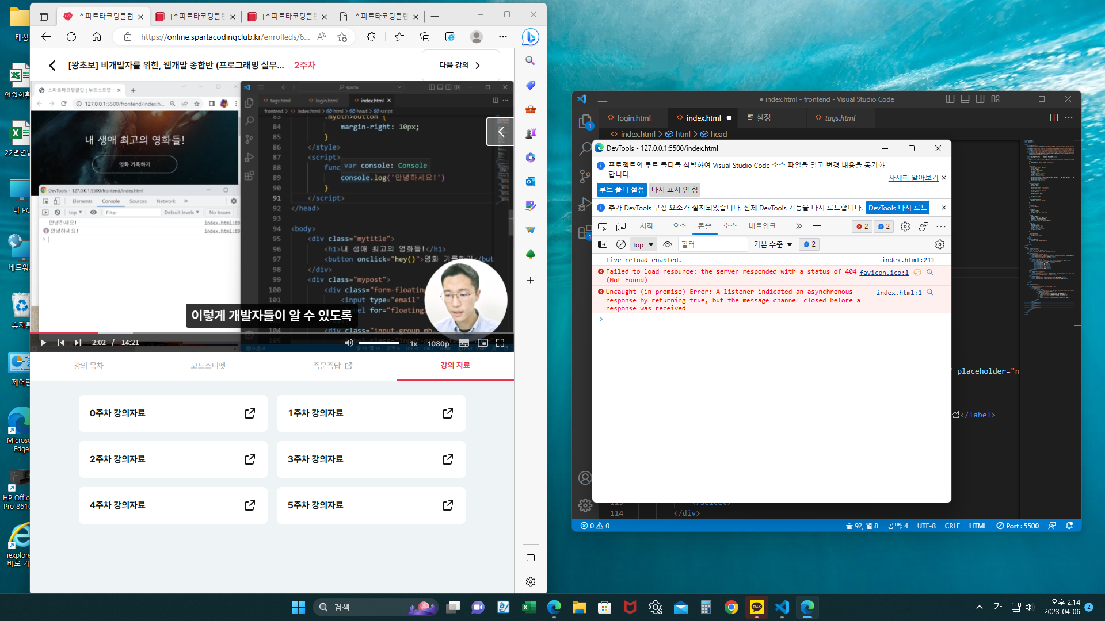Follow the 자세히 알아보기 link
The image size is (1105, 621).
(913, 178)
